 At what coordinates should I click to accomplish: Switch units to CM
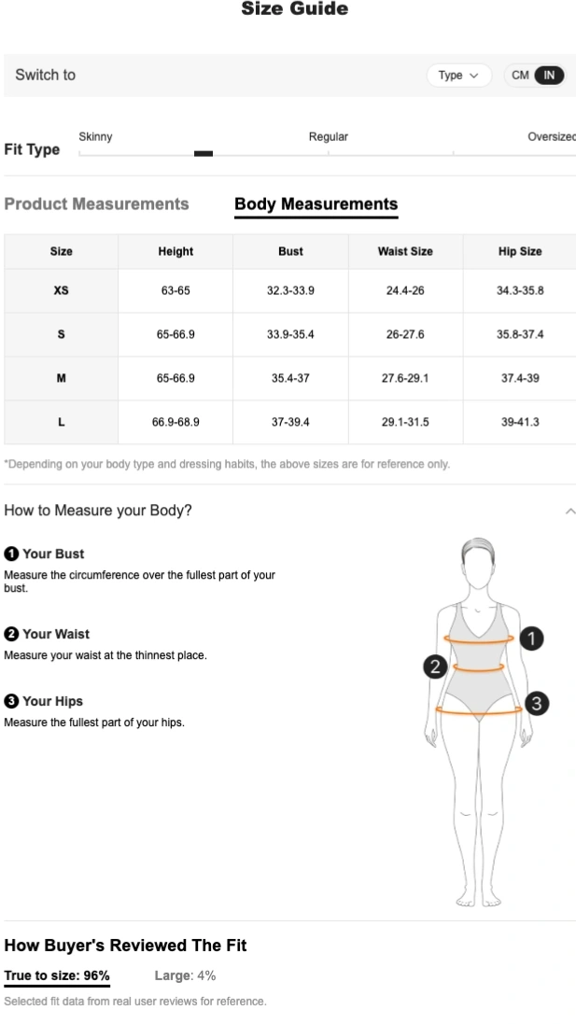tap(520, 76)
